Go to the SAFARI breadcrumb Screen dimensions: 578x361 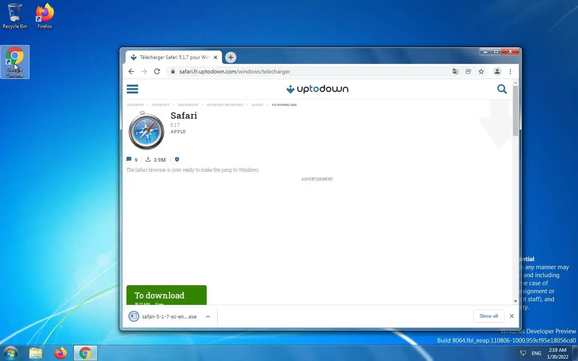coord(257,105)
